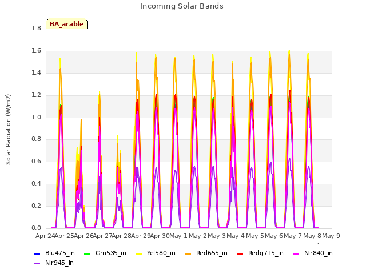Select the Red655_in legend label

(212, 253)
